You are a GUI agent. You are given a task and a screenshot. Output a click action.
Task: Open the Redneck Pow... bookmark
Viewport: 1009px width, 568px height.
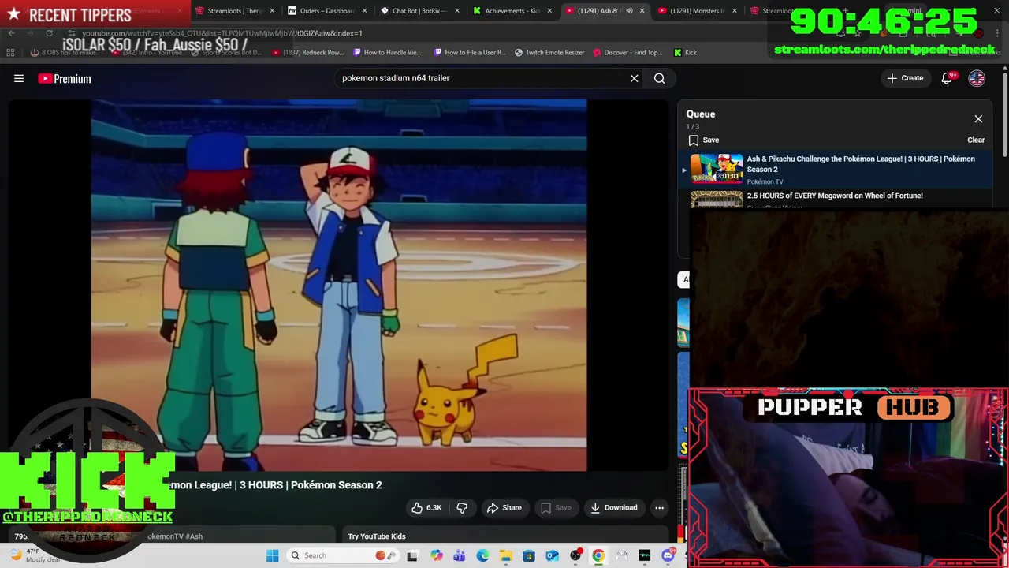point(307,52)
